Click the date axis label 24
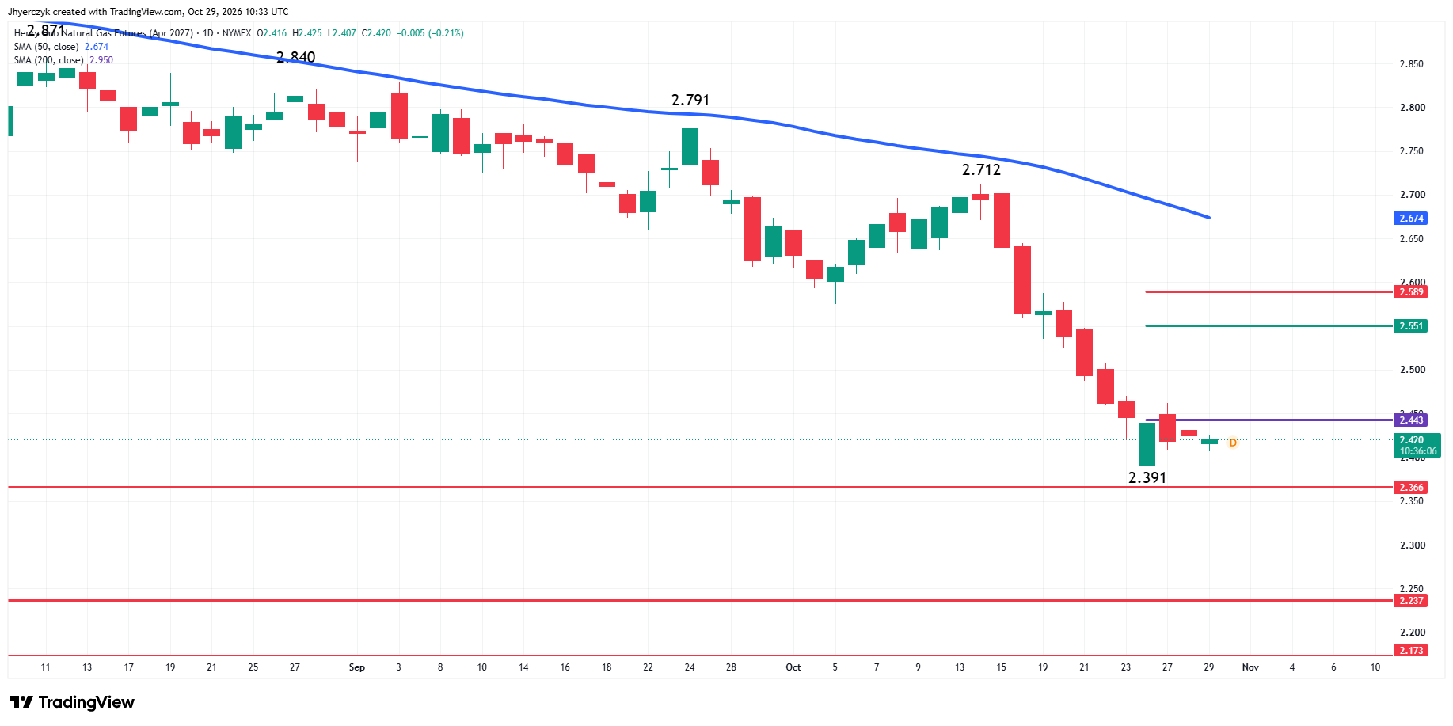This screenshot has height=726, width=1453. (690, 667)
